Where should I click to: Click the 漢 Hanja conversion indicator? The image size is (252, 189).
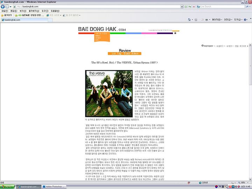pyautogui.click(x=223, y=187)
